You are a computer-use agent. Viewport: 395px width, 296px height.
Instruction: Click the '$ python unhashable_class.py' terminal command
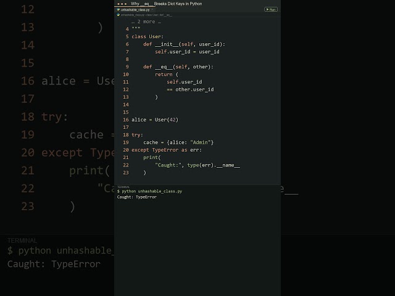click(x=149, y=191)
